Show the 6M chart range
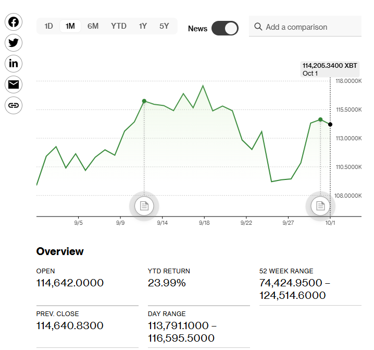This screenshot has height=350, width=374. click(x=93, y=26)
